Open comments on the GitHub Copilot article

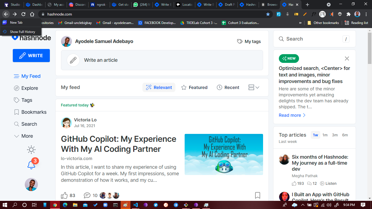pos(91,195)
